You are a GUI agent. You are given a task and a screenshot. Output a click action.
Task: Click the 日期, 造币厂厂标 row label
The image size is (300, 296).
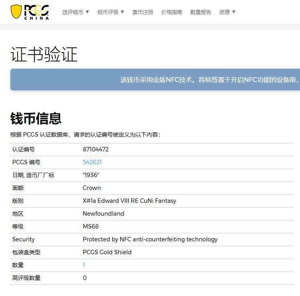(x=33, y=175)
